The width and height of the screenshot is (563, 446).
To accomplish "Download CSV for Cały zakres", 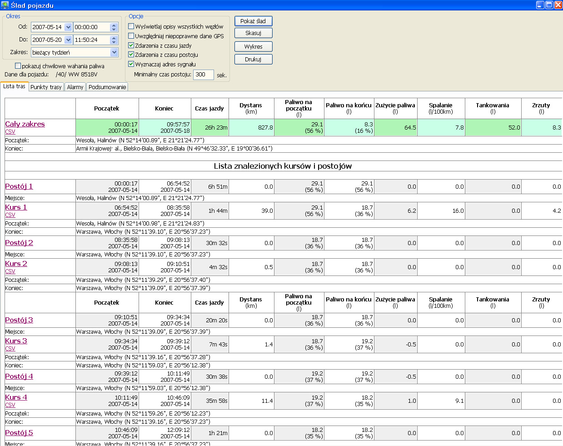I will pos(10,132).
